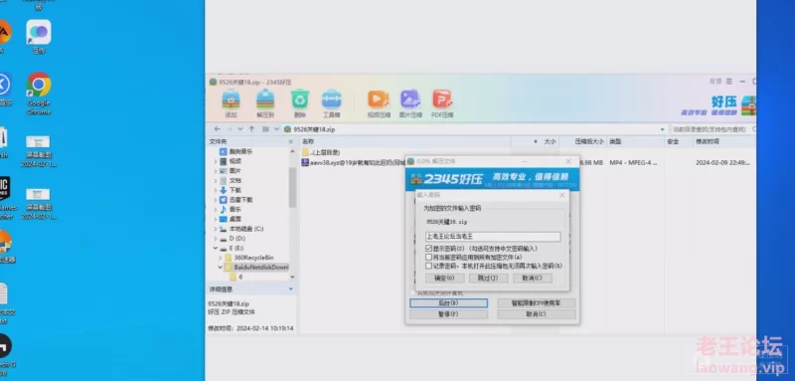
Task: Confirm password with the 确定(O) button
Action: pos(444,278)
